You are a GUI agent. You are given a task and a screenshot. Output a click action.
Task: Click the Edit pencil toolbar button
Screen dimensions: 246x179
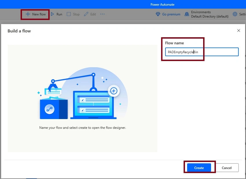(90, 14)
